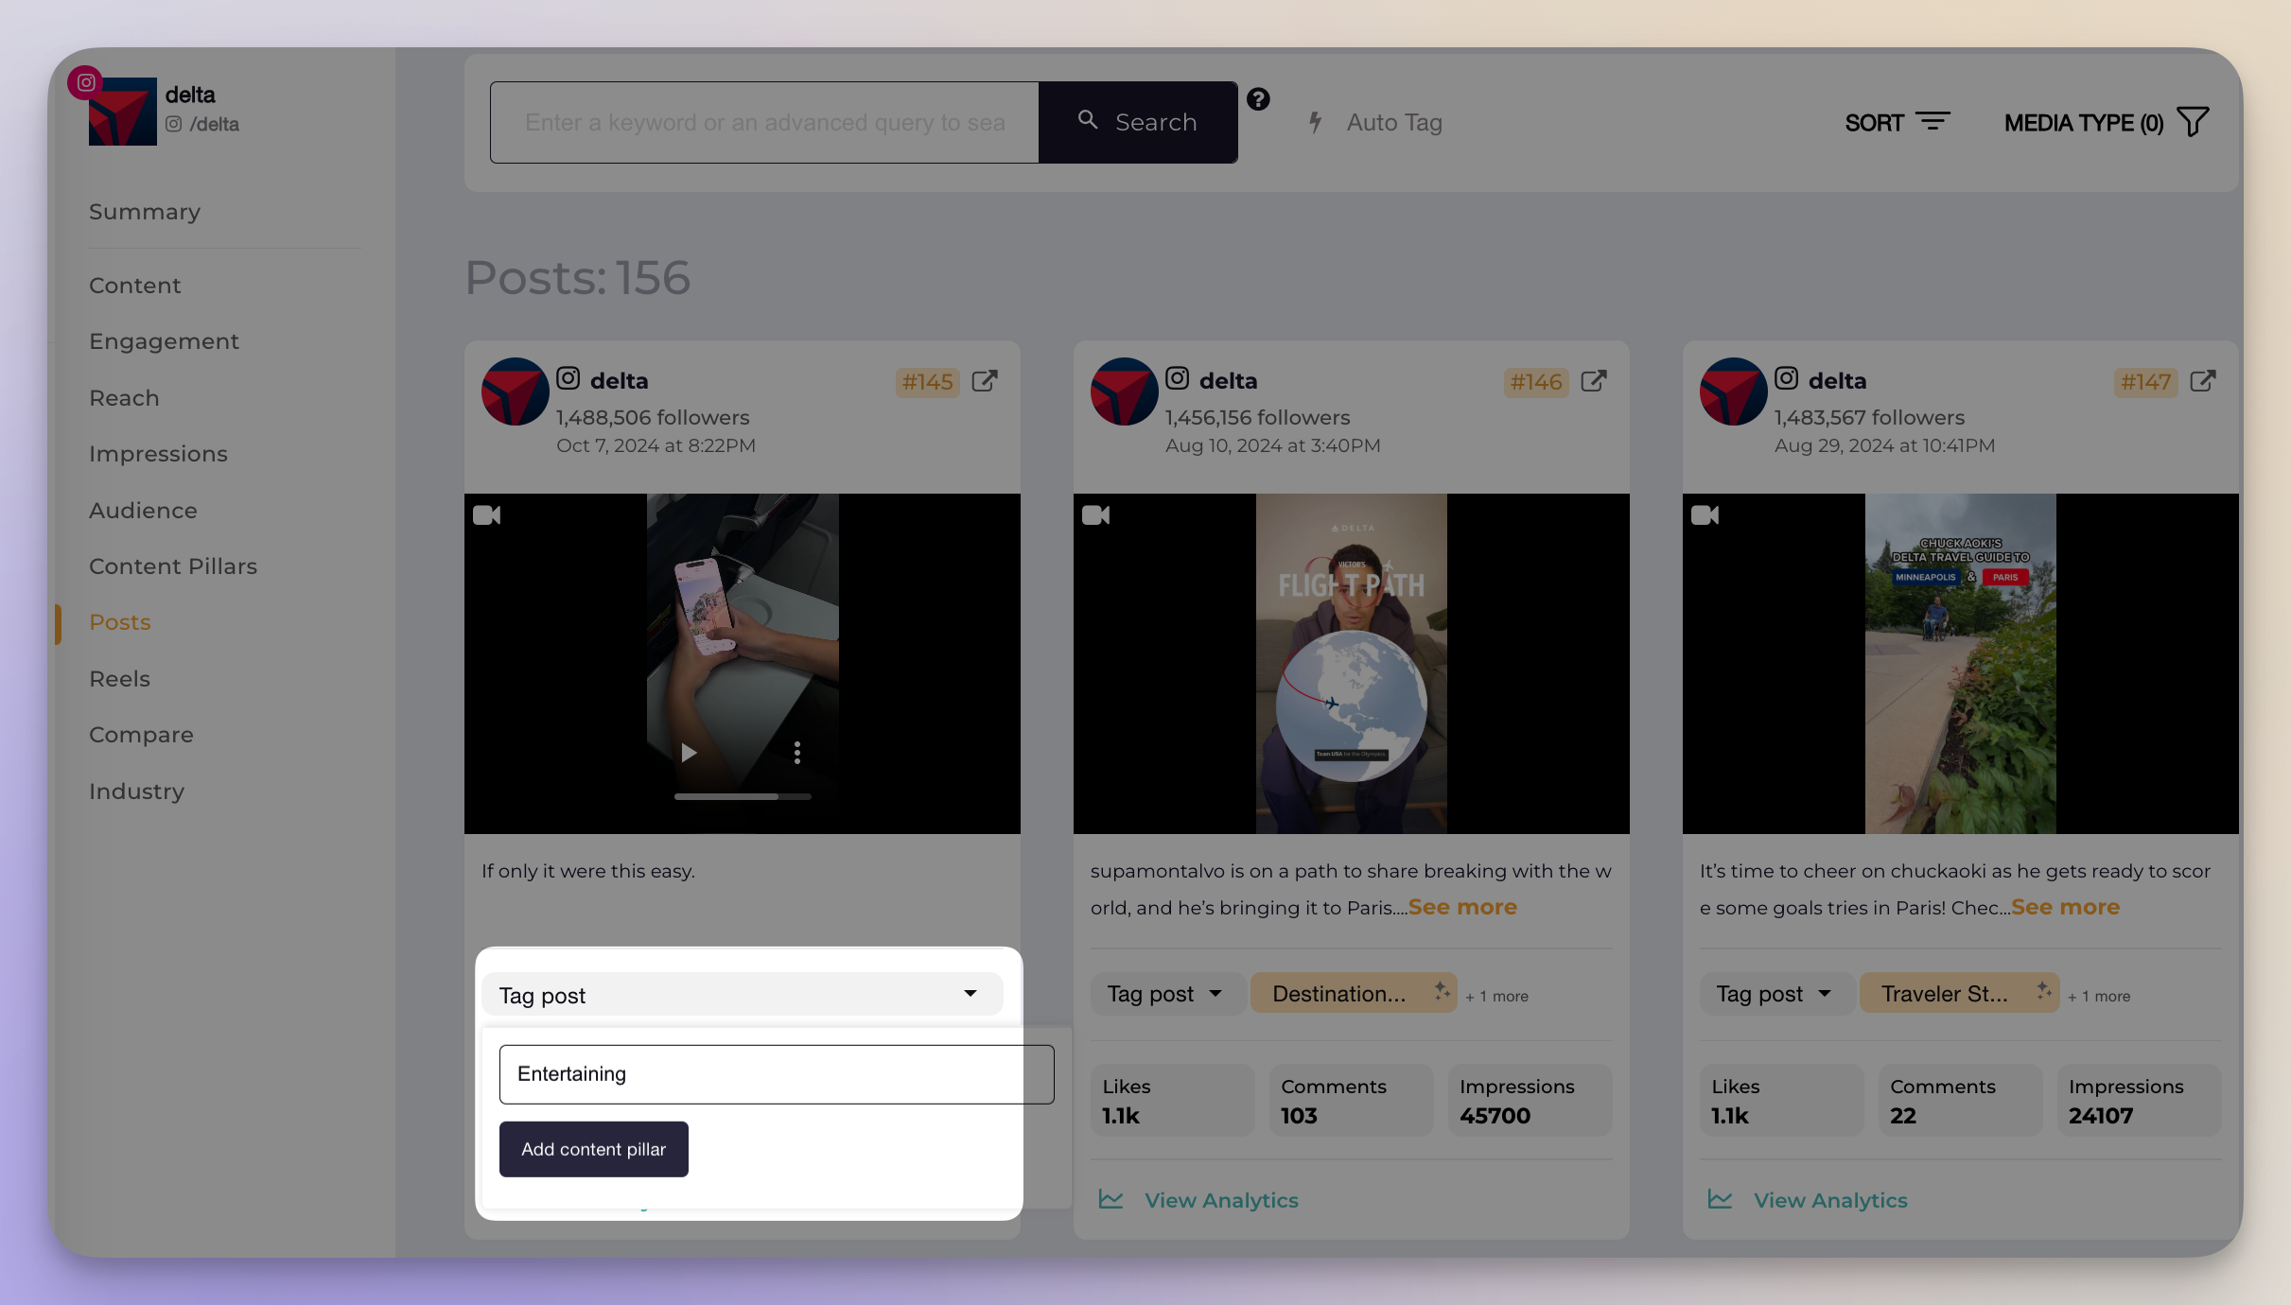
Task: Play the video in post #145
Action: click(689, 753)
